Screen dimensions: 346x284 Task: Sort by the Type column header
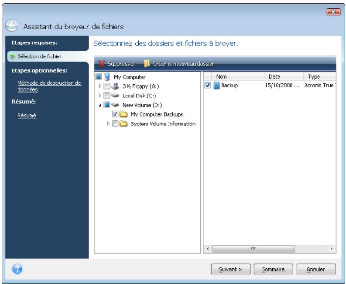[320, 77]
